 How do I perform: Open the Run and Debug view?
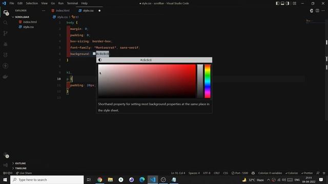coord(6,44)
